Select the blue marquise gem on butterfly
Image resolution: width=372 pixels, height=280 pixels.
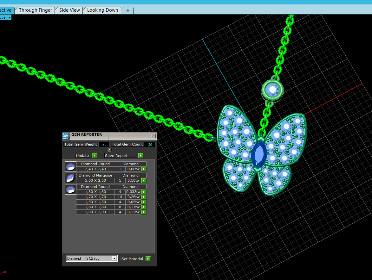pos(259,155)
